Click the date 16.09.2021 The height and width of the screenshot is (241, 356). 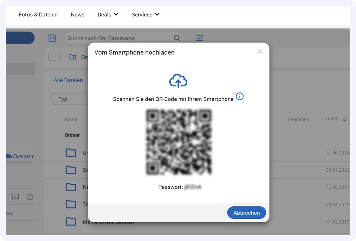[338, 187]
